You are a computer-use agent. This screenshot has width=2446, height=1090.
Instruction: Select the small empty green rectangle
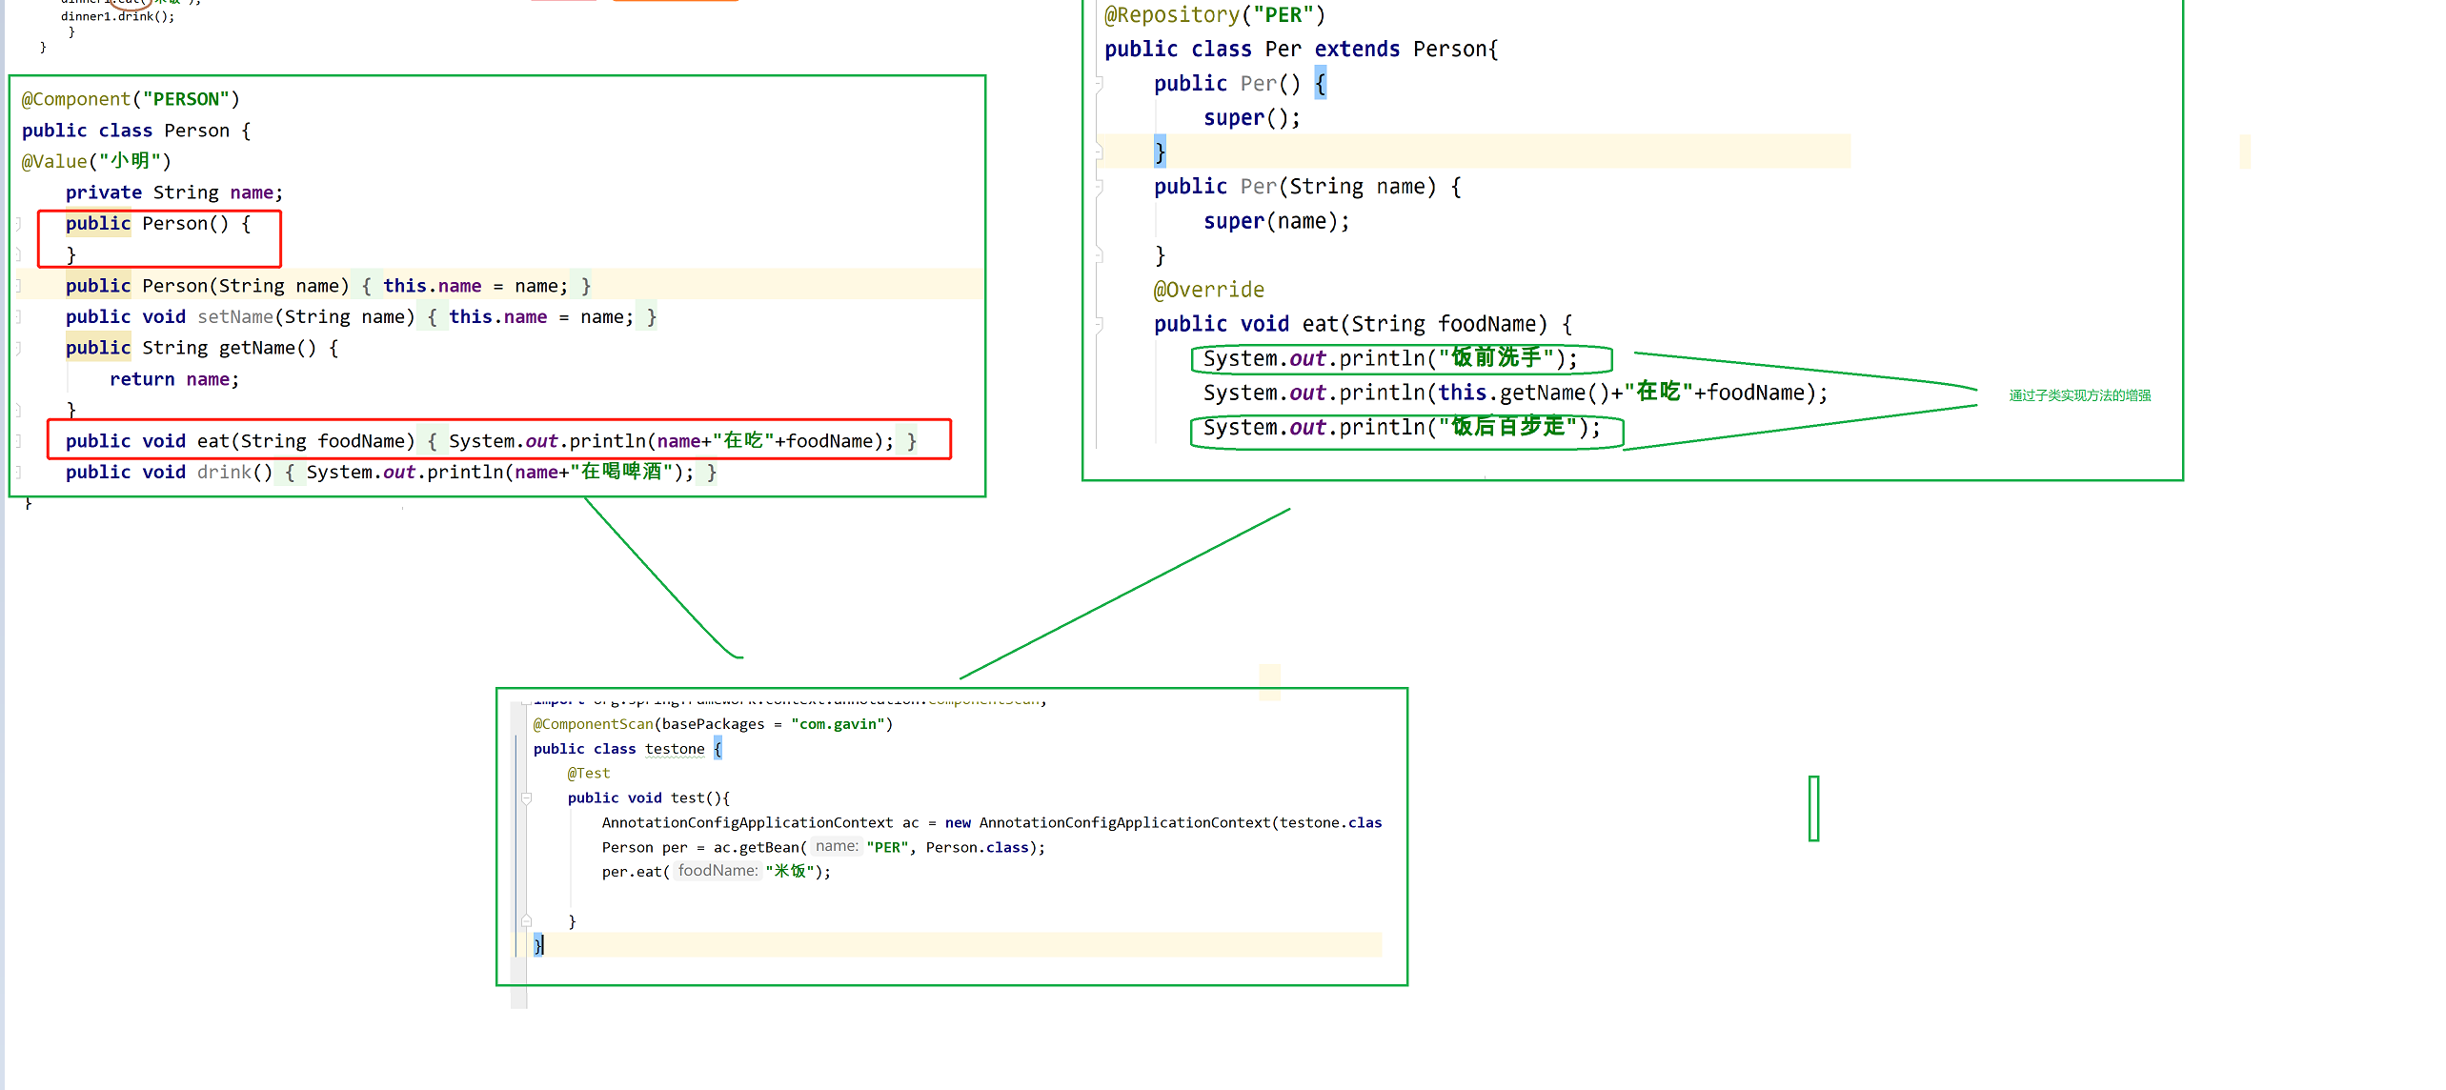coord(1813,808)
